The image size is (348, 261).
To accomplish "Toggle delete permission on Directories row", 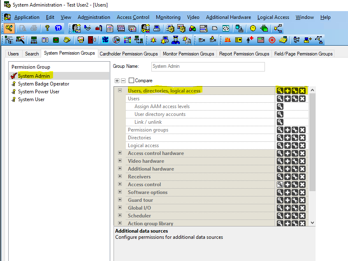I will click(302, 138).
